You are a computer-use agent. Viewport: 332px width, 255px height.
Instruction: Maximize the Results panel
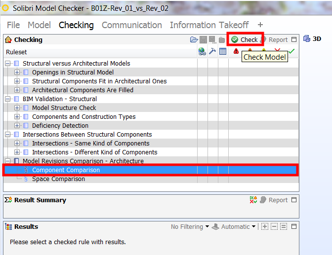(294, 226)
